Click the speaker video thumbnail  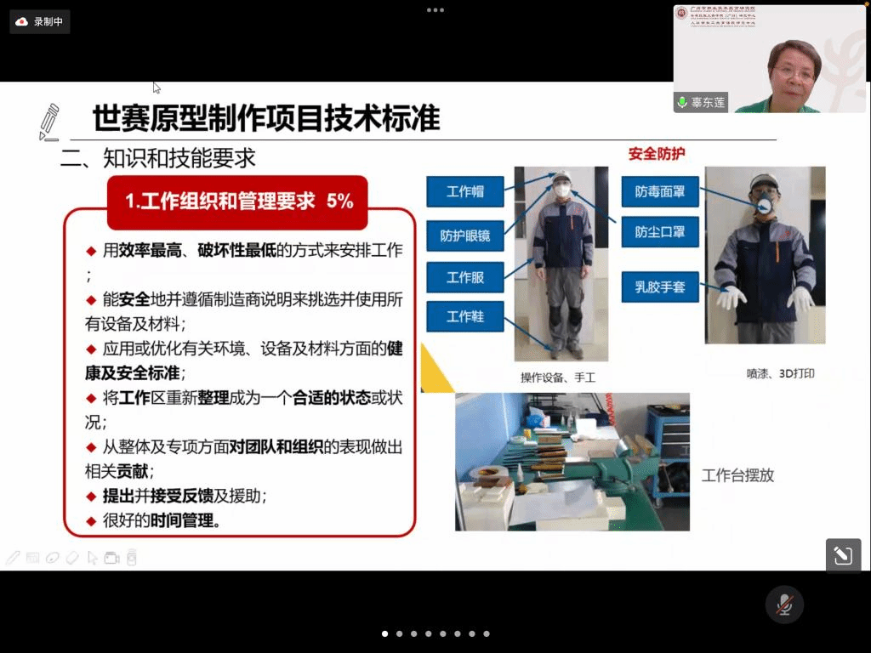[769, 59]
